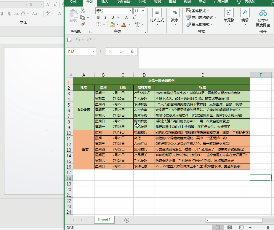Click cell with text office技巧
The width and height of the screenshot is (274, 230).
[144, 93]
